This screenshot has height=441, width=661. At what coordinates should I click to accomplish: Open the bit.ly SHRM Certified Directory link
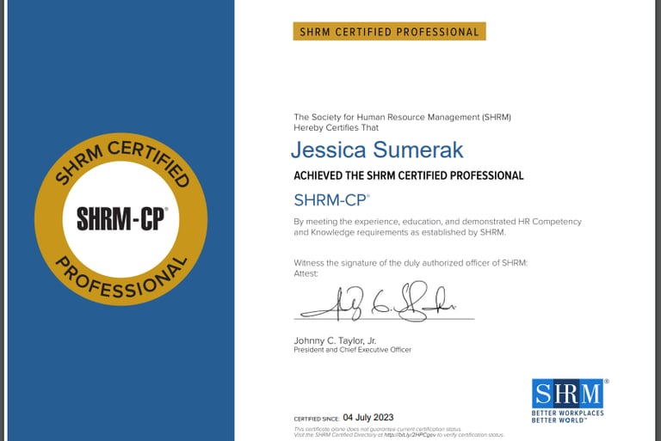click(411, 435)
